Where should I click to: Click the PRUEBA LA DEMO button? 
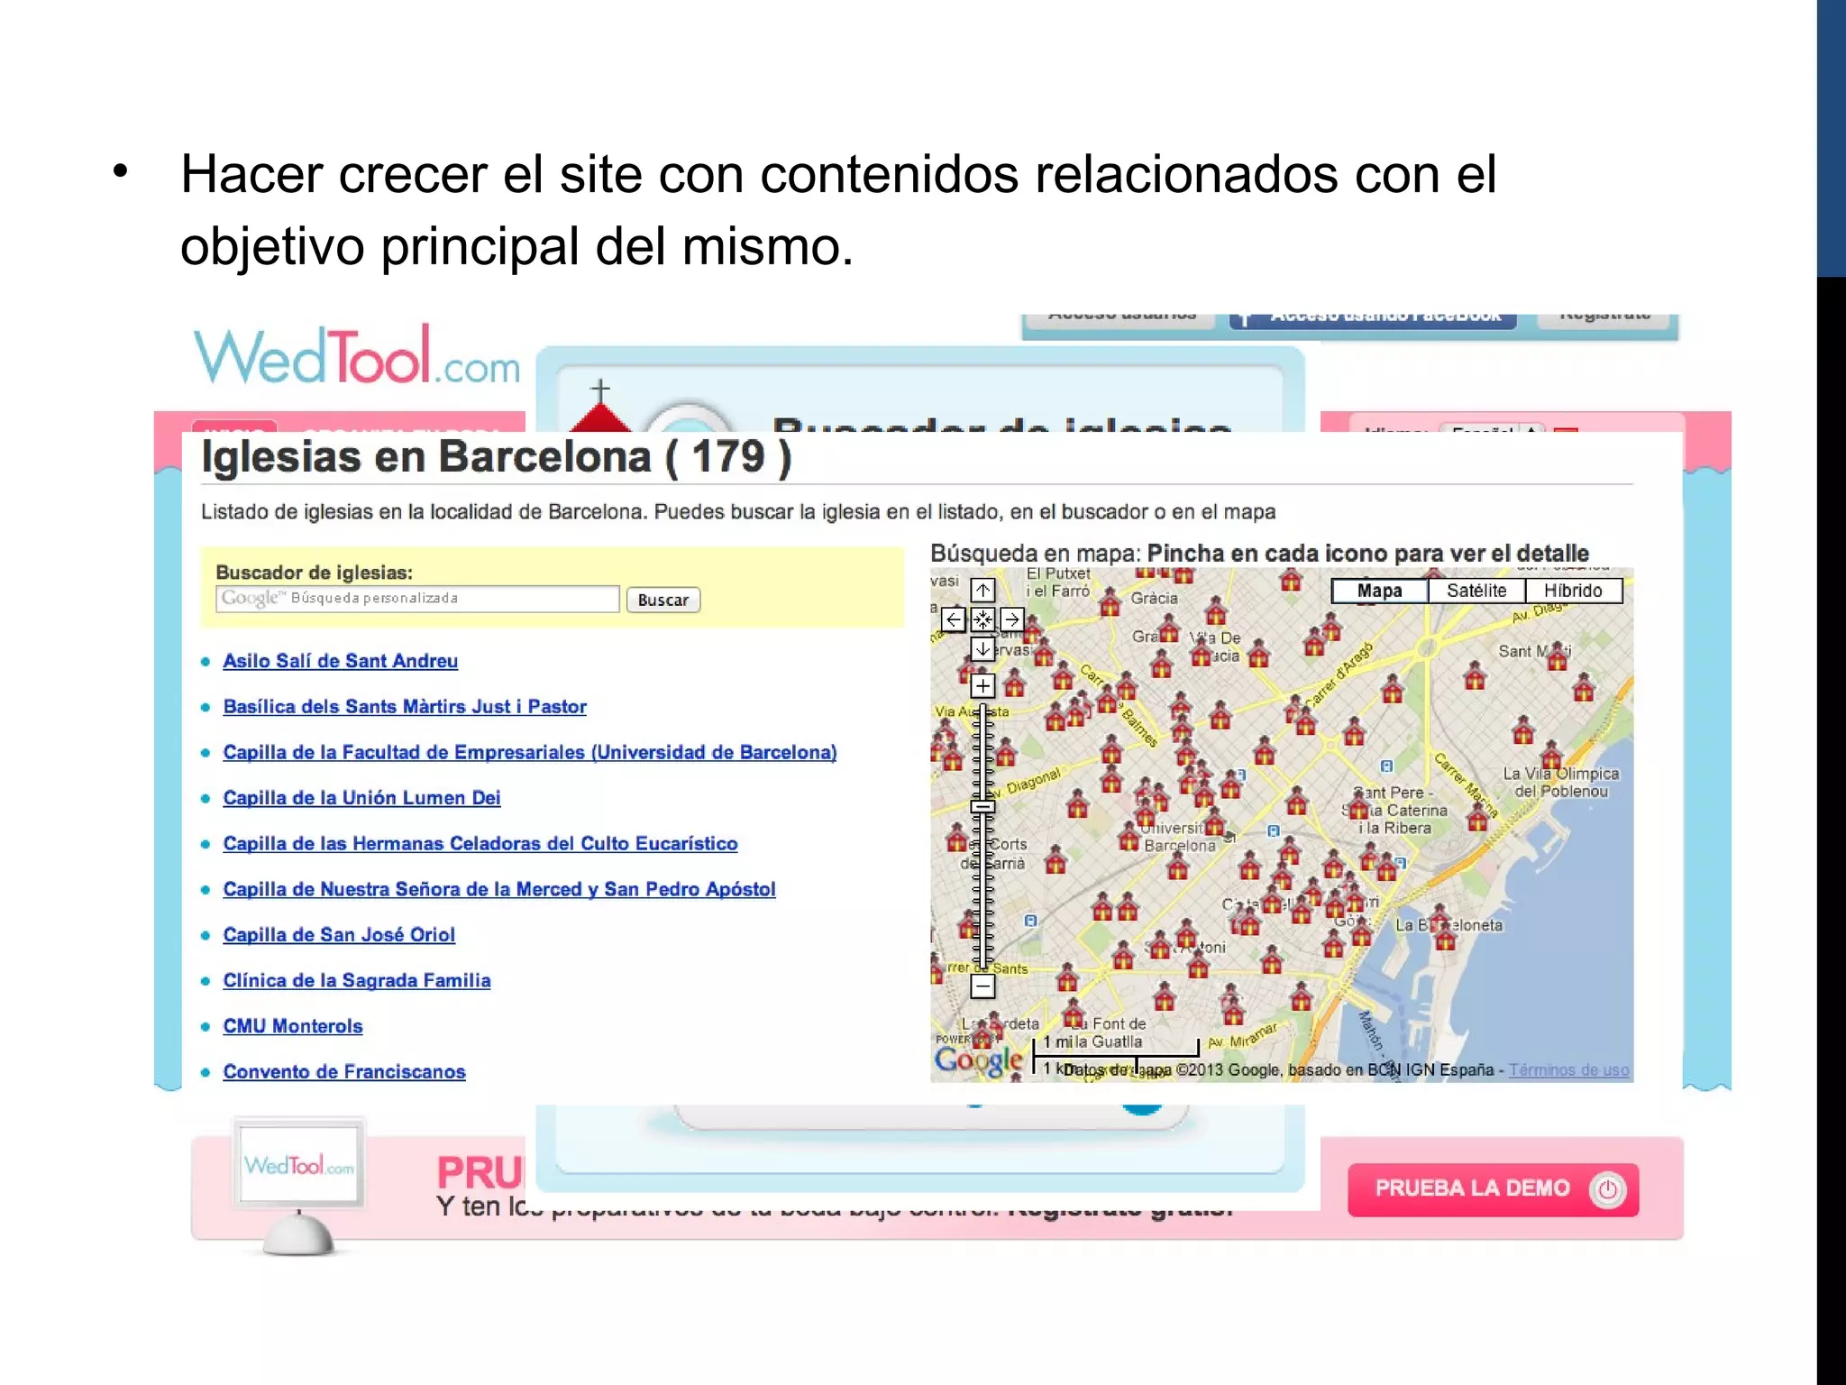pos(1493,1189)
